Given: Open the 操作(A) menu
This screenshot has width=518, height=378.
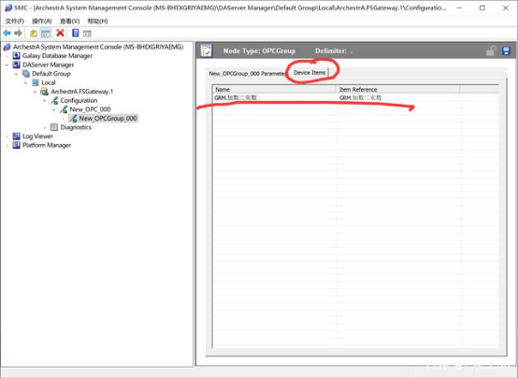Looking at the screenshot, I should point(42,22).
